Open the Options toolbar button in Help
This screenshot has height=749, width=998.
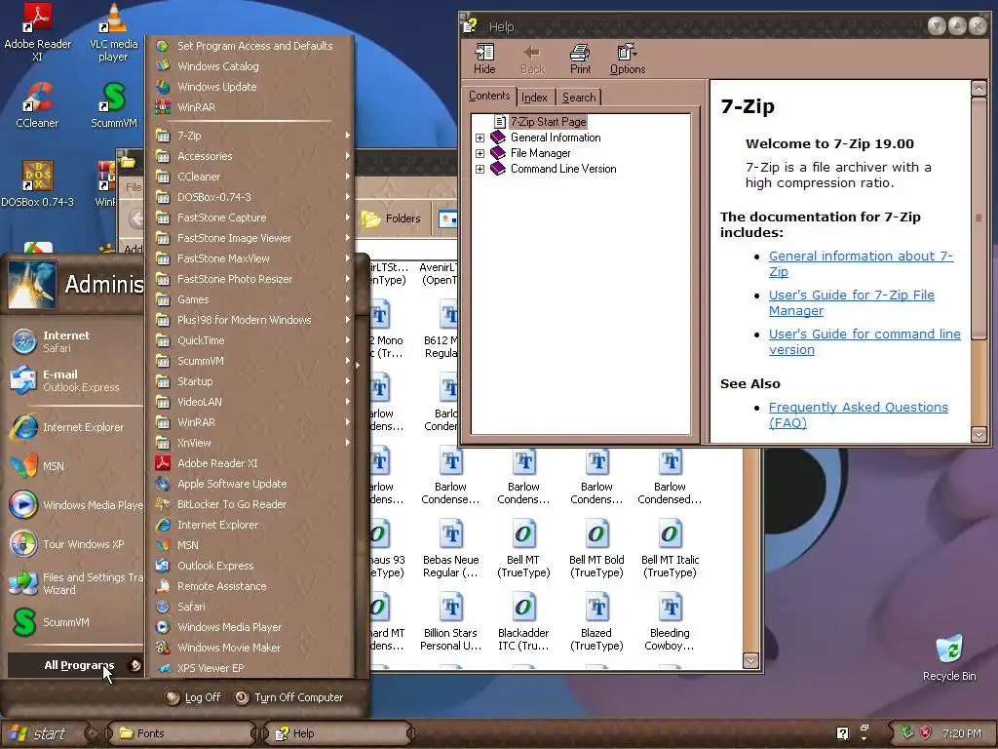(628, 59)
